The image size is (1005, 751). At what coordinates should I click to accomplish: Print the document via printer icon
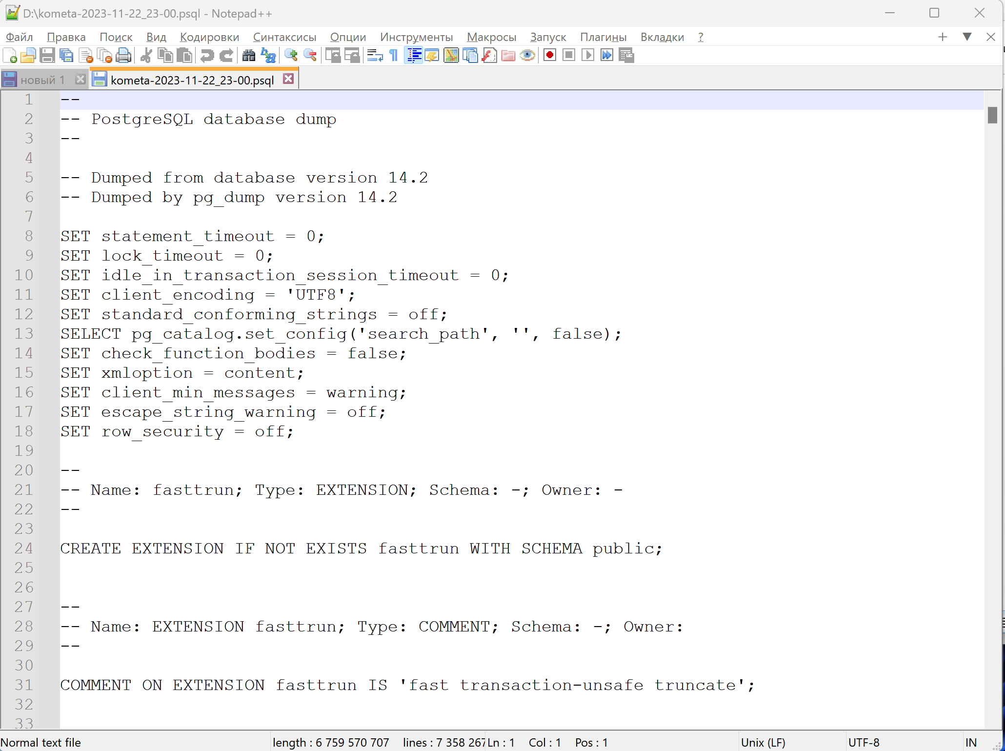[x=123, y=56]
